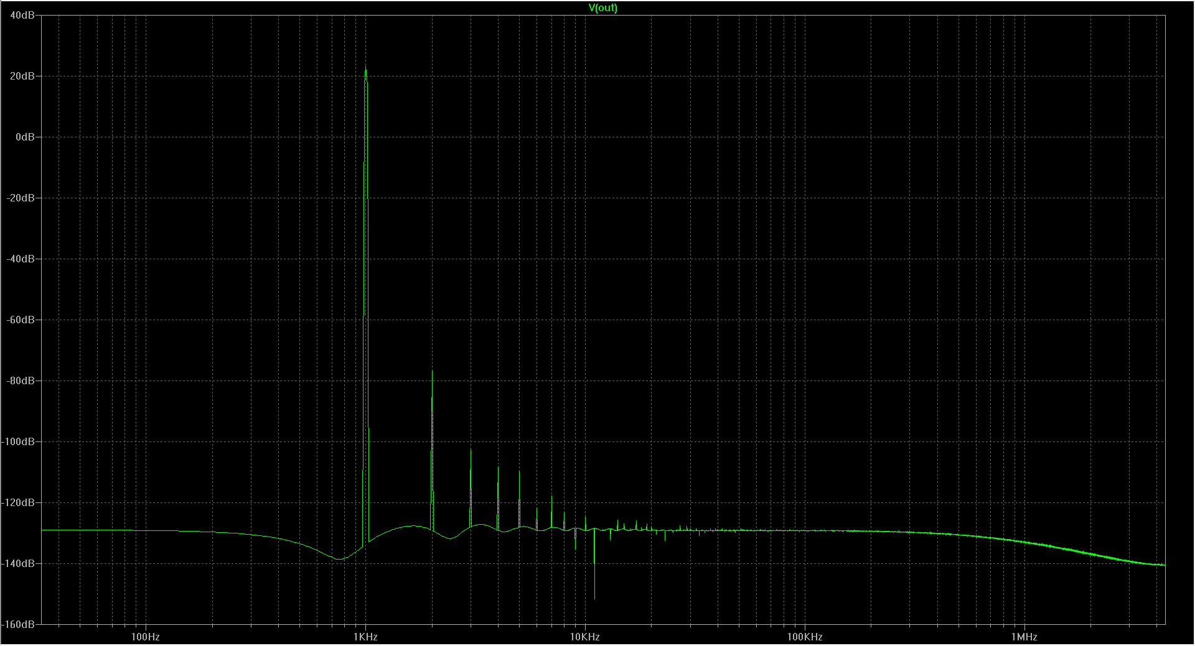Click the 10KHz frequency label
Screen dimensions: 1195x646
(585, 637)
